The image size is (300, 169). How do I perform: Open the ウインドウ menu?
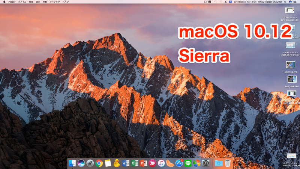55,2
